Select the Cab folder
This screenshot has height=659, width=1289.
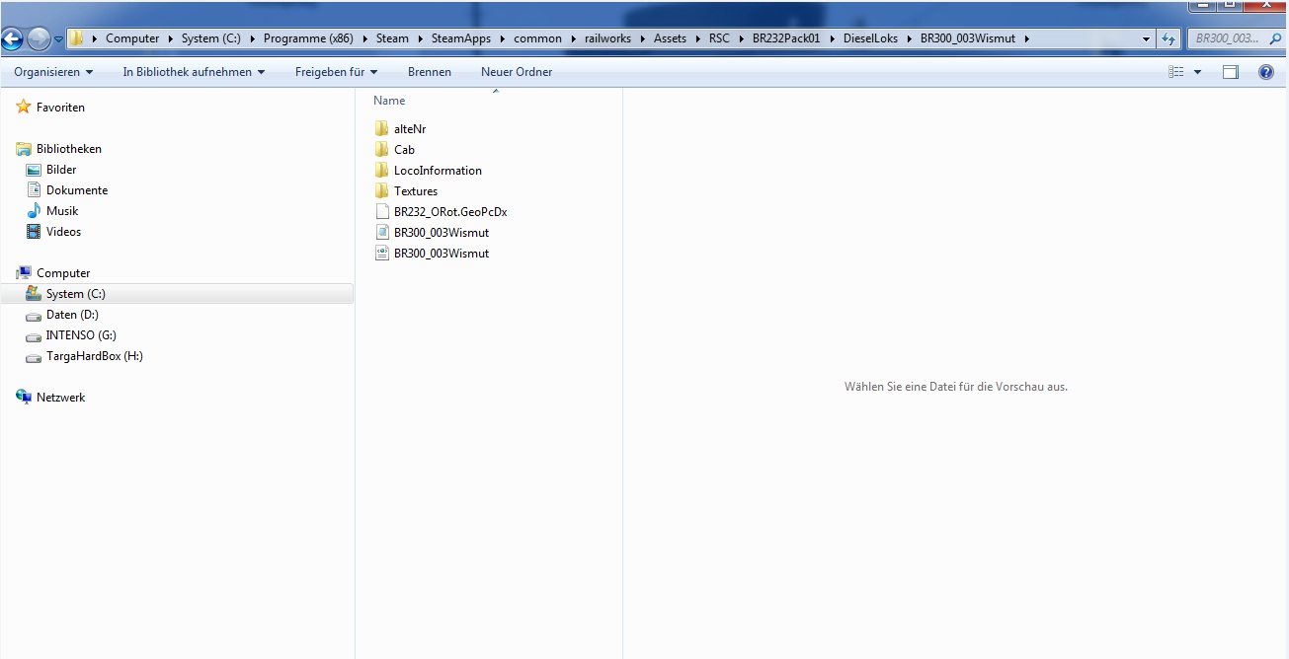click(x=404, y=150)
